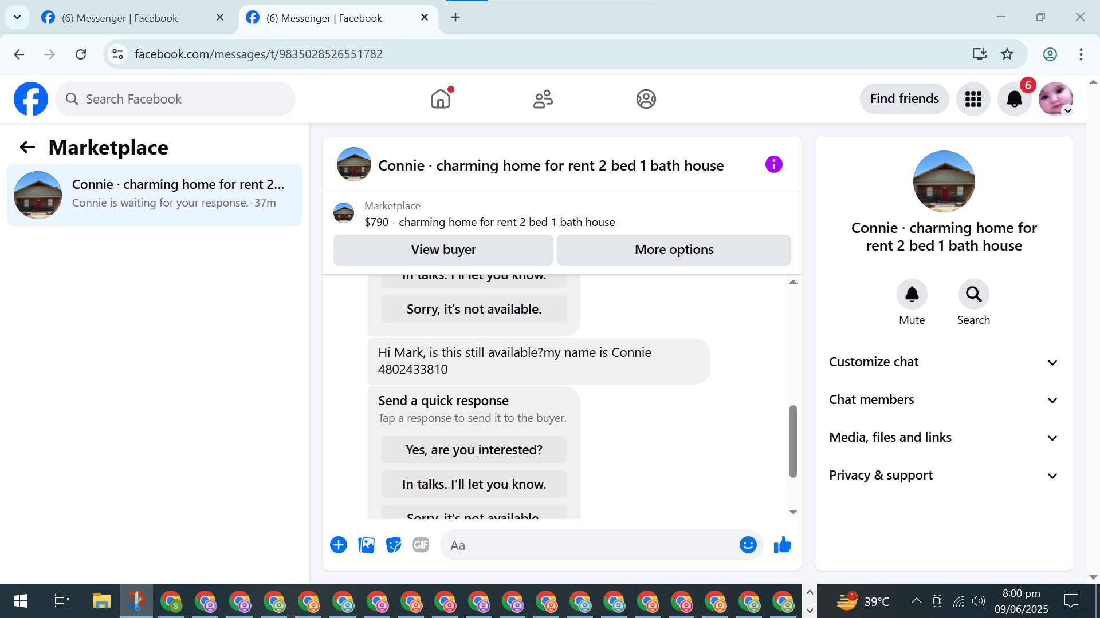Viewport: 1100px width, 618px height.
Task: Open Facebook notifications bell
Action: (x=1014, y=99)
